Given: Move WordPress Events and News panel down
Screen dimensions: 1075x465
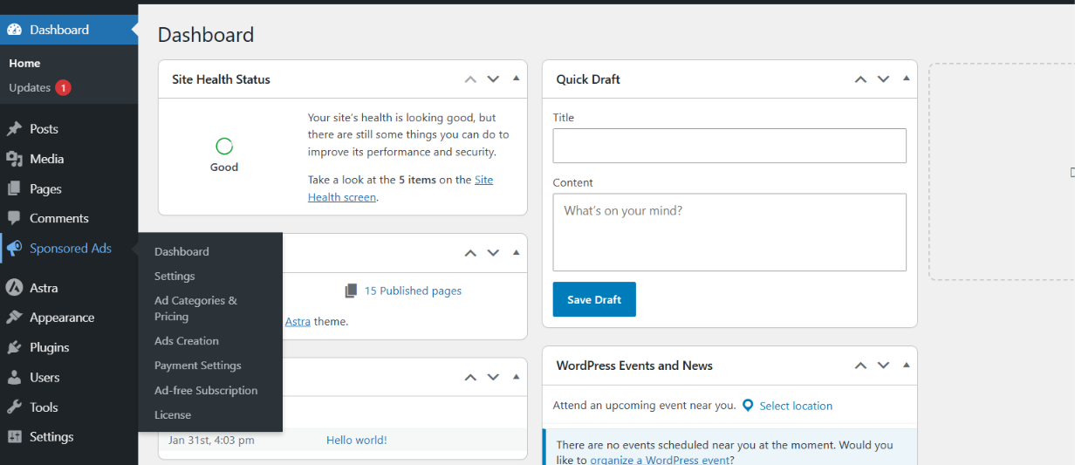Looking at the screenshot, I should point(883,366).
